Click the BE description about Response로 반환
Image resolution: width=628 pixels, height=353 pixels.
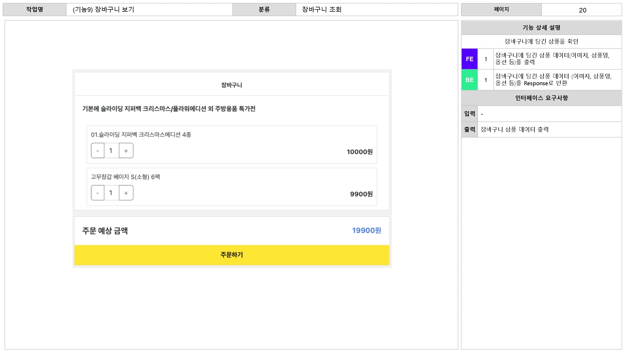coord(558,80)
